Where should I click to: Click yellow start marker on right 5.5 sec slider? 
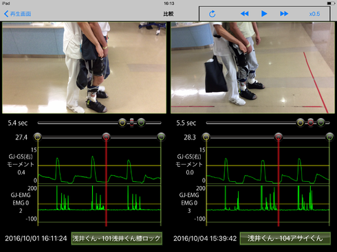click(x=301, y=123)
